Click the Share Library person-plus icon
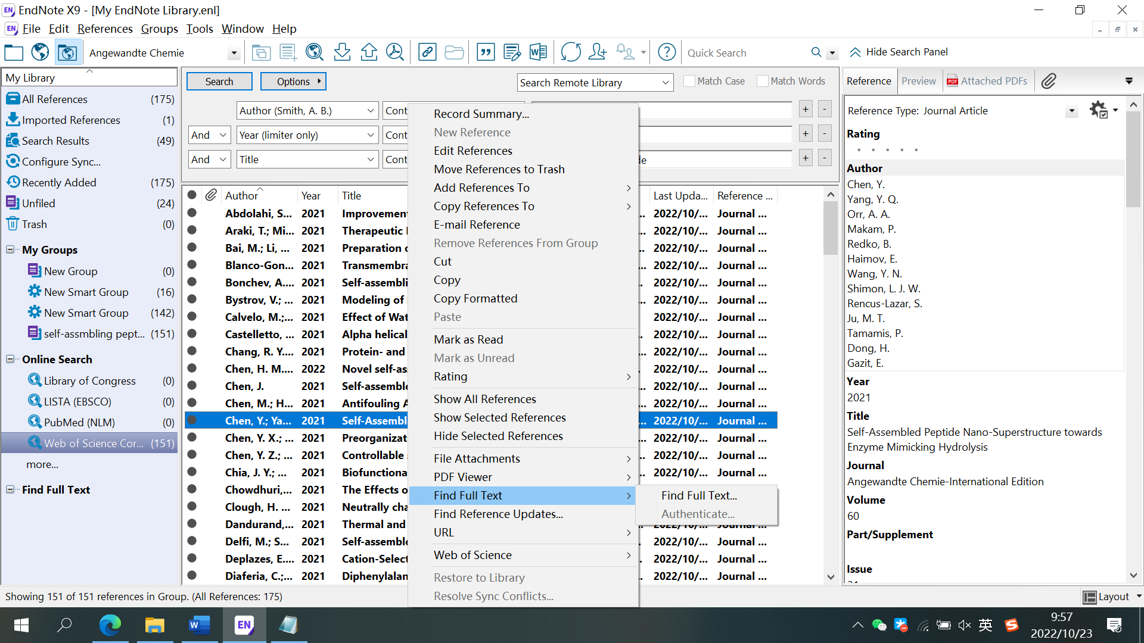Viewport: 1144px width, 643px height. pyautogui.click(x=597, y=52)
